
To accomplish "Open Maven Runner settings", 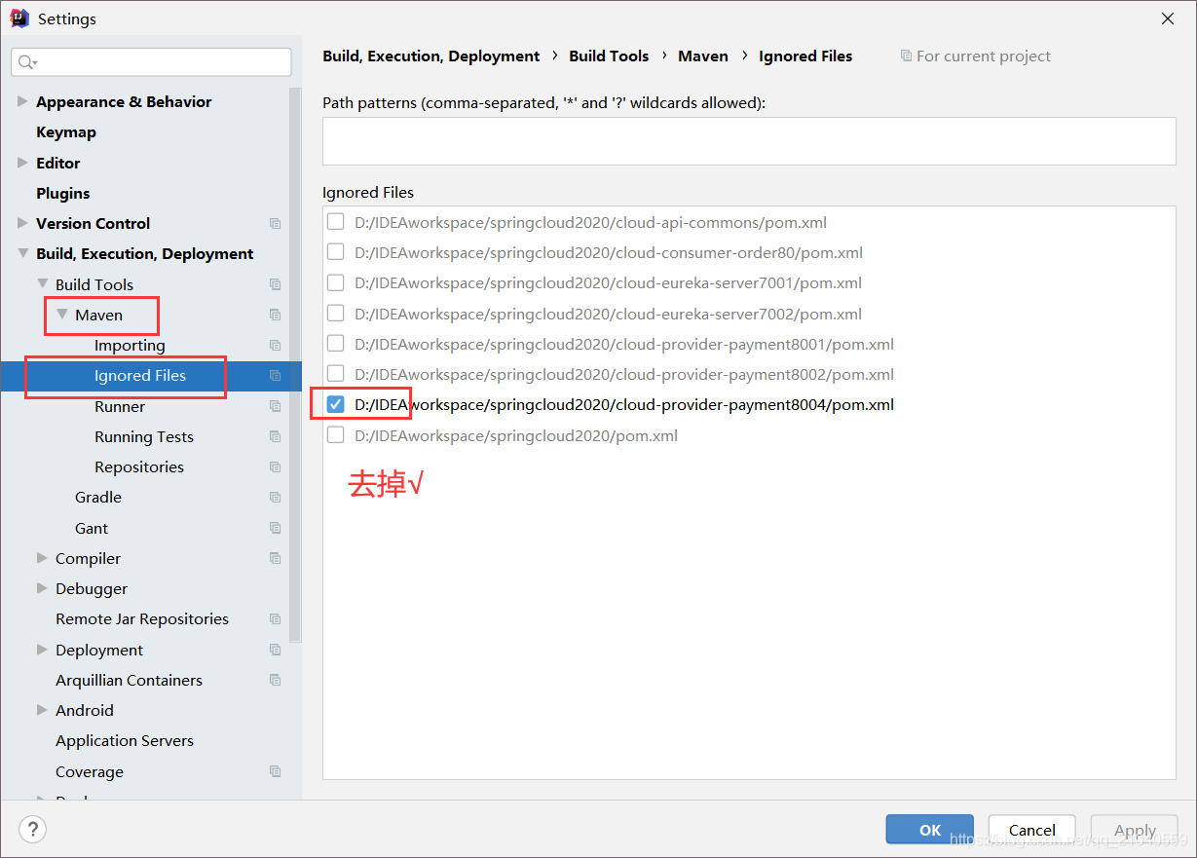I will pos(120,406).
